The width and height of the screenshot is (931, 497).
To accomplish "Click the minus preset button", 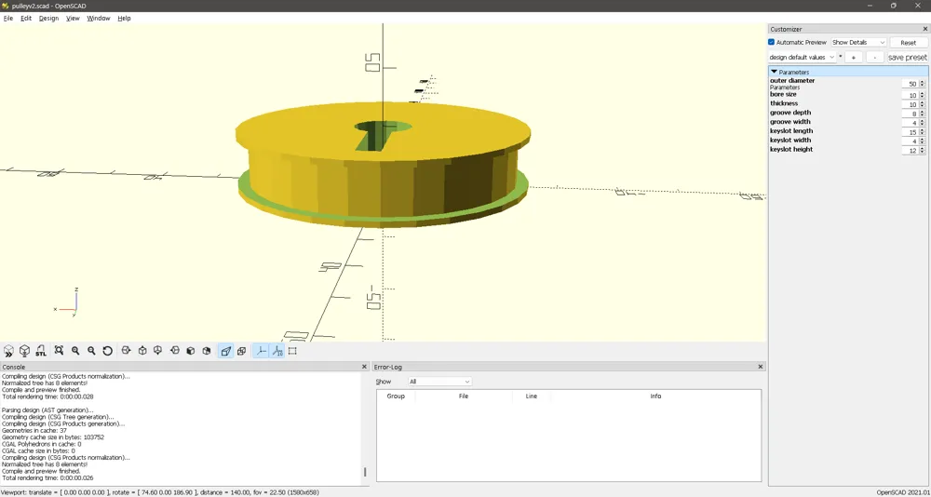I will [x=874, y=57].
